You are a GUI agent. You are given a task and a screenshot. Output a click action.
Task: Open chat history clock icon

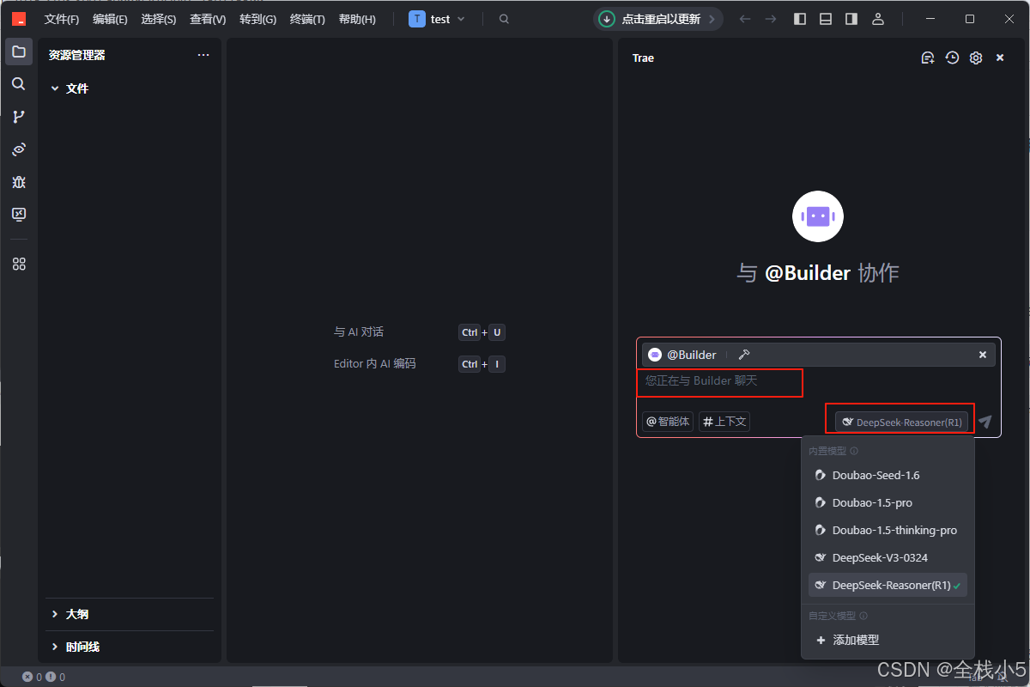click(952, 58)
